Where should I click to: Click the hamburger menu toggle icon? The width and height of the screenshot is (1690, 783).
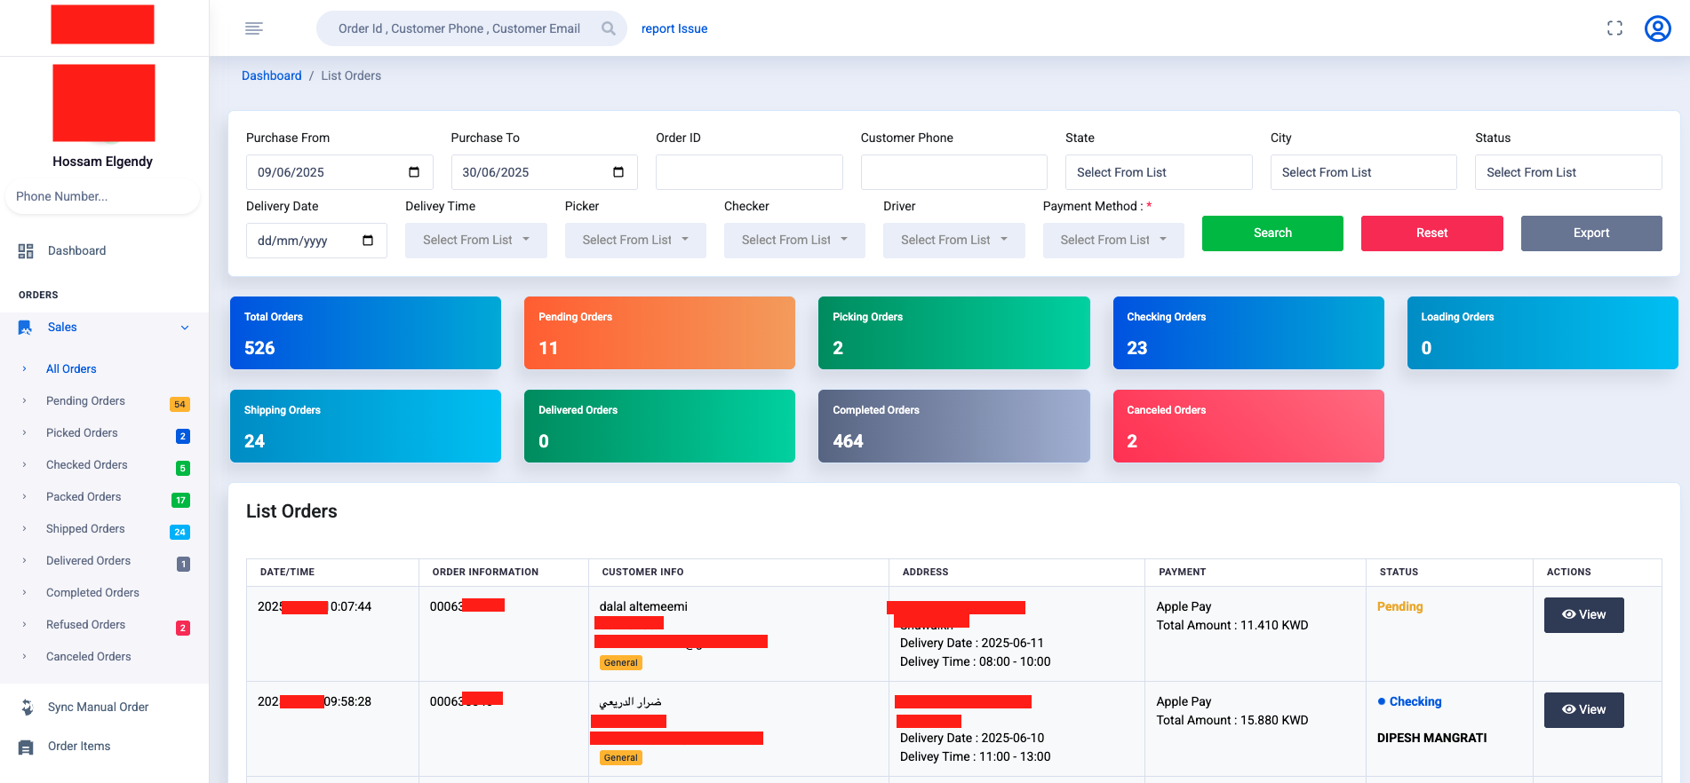click(253, 28)
